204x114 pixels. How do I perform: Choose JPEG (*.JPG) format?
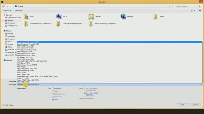click(110, 59)
